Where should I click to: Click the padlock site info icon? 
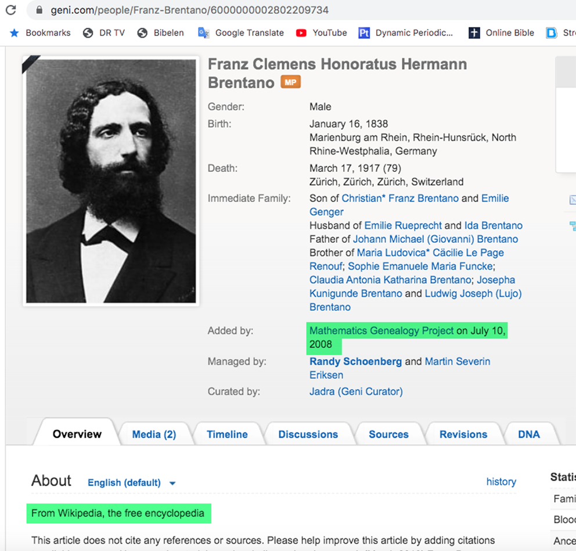click(39, 10)
